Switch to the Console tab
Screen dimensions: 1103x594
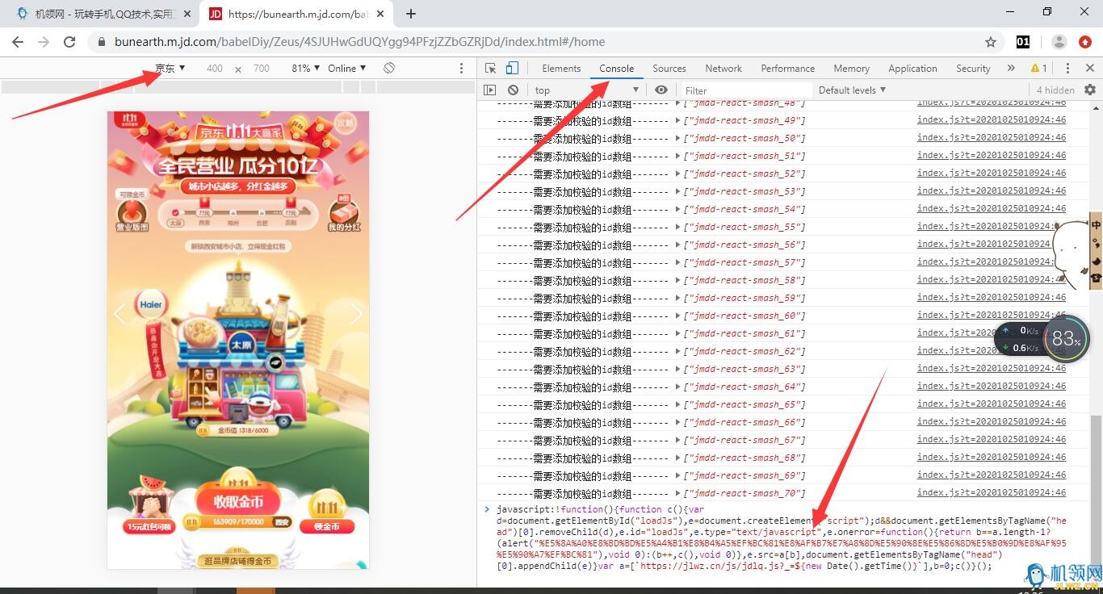pyautogui.click(x=617, y=69)
